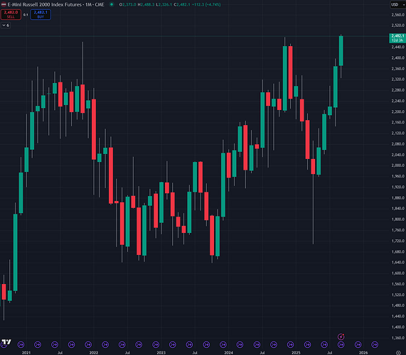Screen dimensions: 406x355
Task: Click the red SELL 2,482.0 button
Action: pyautogui.click(x=11, y=14)
